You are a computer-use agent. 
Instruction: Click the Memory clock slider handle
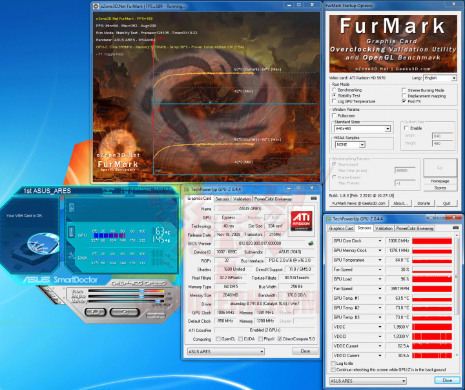(x=158, y=301)
